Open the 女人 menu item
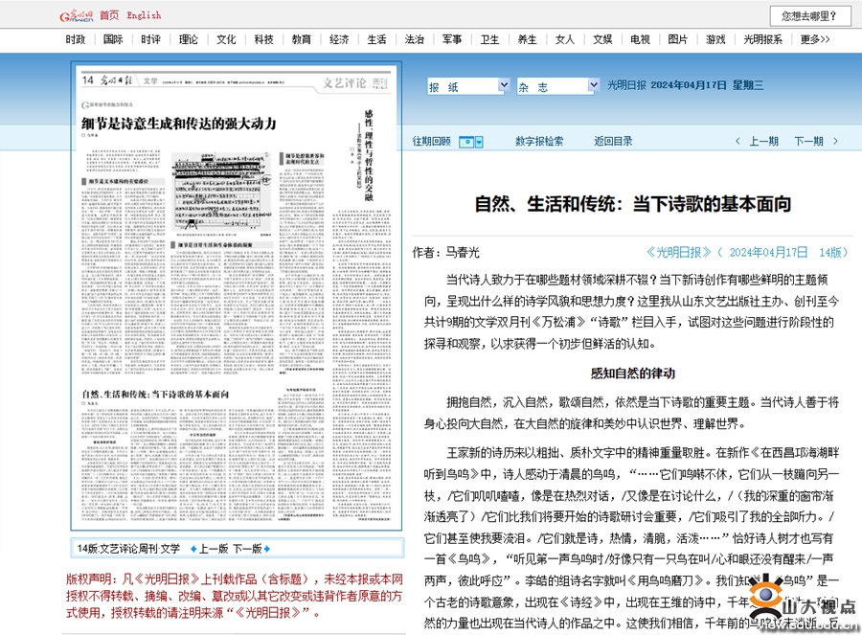The width and height of the screenshot is (862, 635). click(565, 39)
